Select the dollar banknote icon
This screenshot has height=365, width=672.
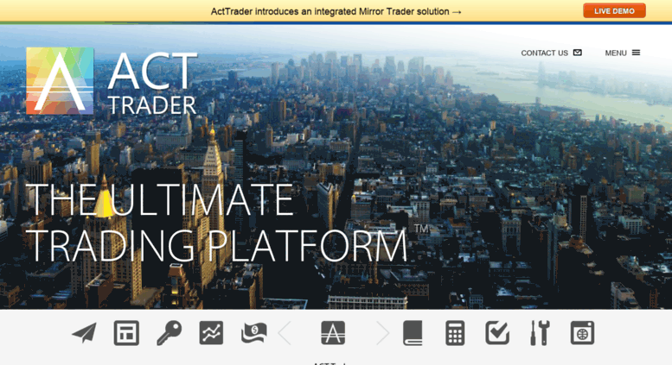(253, 332)
